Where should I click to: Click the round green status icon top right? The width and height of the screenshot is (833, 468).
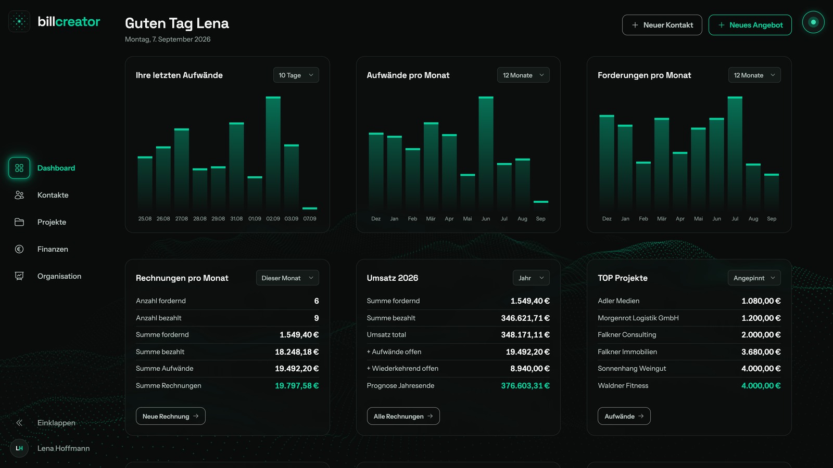813,22
